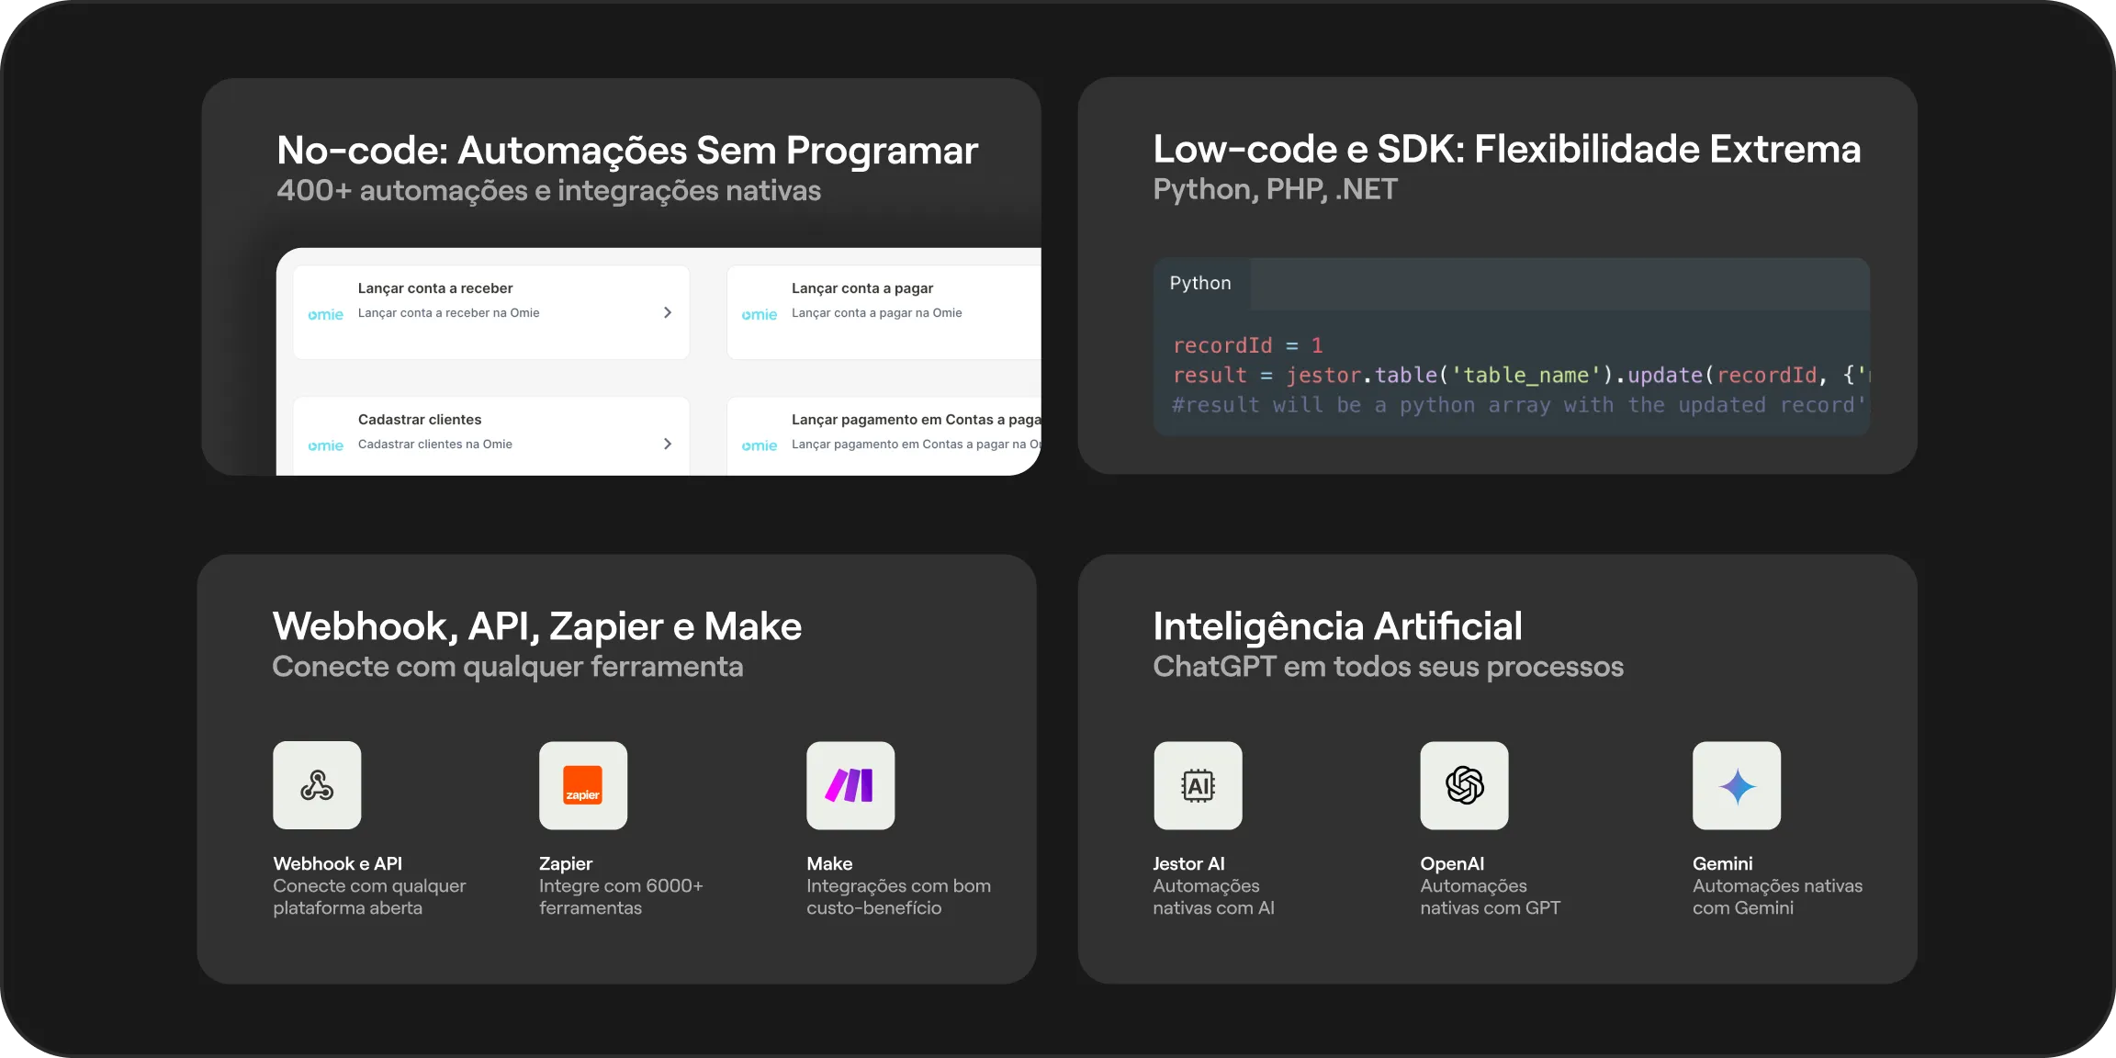Expand chevron on Lançar conta a receber
Viewport: 2116px width, 1058px height.
tap(668, 312)
